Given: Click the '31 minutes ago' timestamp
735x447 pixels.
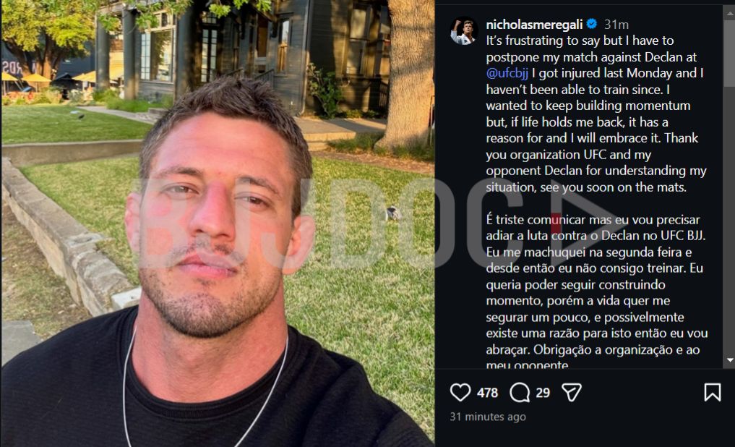Looking at the screenshot, I should click(x=488, y=417).
